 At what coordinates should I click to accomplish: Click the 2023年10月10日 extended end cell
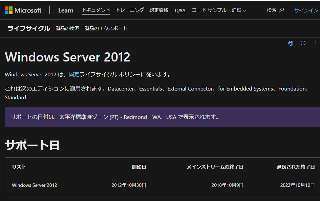(298, 185)
